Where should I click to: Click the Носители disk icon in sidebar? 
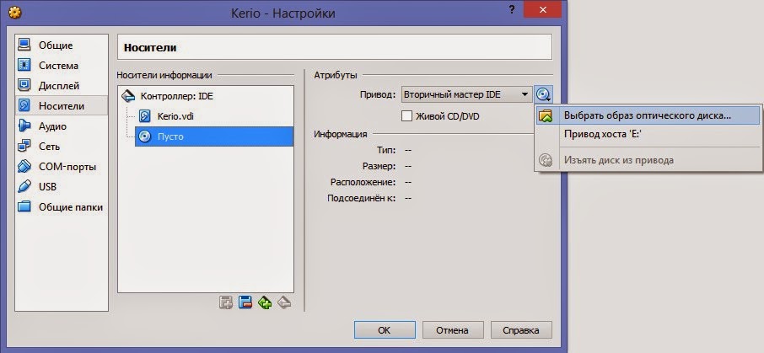coord(24,105)
